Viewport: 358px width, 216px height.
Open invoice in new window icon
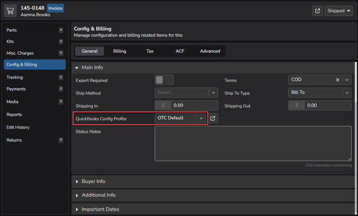tap(317, 10)
